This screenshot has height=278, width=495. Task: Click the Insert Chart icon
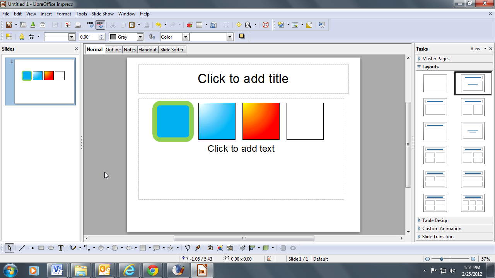pyautogui.click(x=189, y=25)
